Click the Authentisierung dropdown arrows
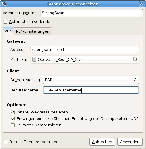The image size is (146, 149). click(x=135, y=80)
